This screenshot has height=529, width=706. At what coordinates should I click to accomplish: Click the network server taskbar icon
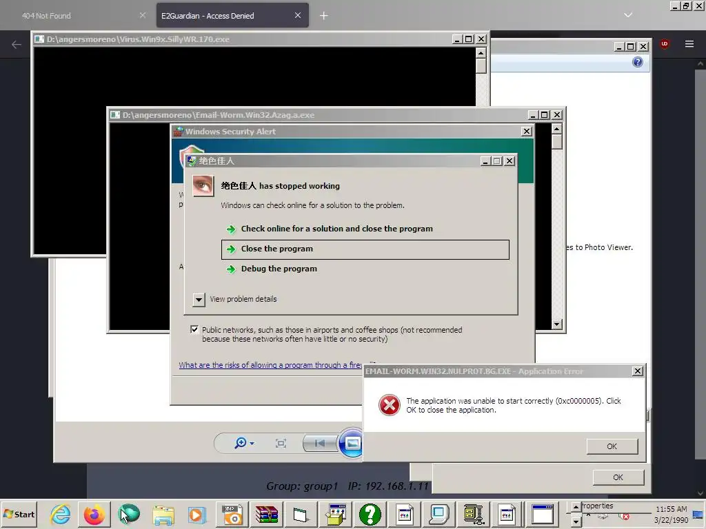point(473,515)
